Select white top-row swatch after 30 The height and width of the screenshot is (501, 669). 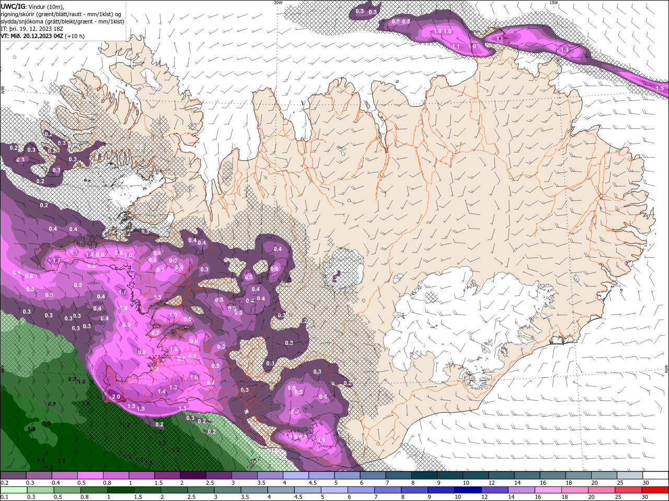tap(655, 475)
